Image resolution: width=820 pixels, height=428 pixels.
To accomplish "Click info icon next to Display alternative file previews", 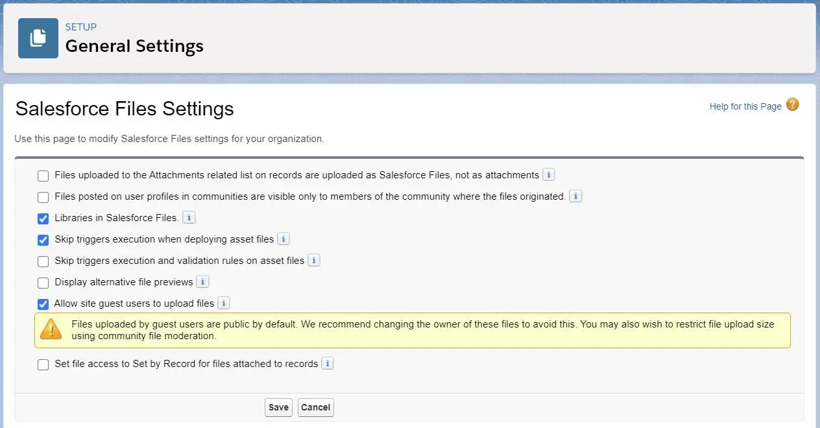I will pyautogui.click(x=202, y=282).
